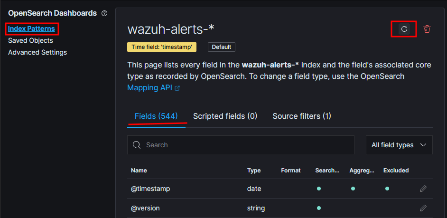The image size is (447, 218).
Task: Open Saved Objects from the sidebar
Action: click(x=30, y=41)
